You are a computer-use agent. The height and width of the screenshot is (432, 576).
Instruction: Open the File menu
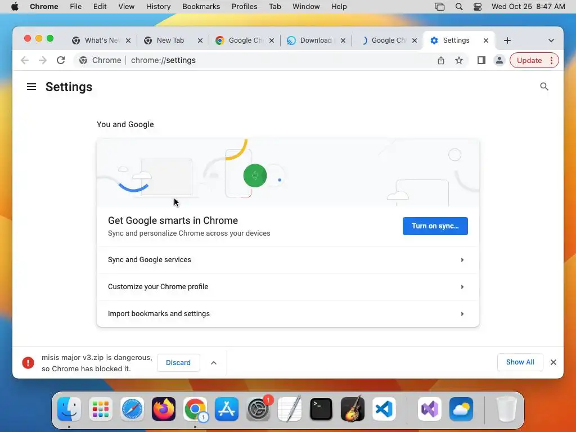pyautogui.click(x=76, y=7)
